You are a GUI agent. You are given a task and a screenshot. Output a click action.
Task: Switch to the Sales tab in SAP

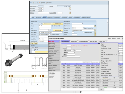click(x=33, y=17)
